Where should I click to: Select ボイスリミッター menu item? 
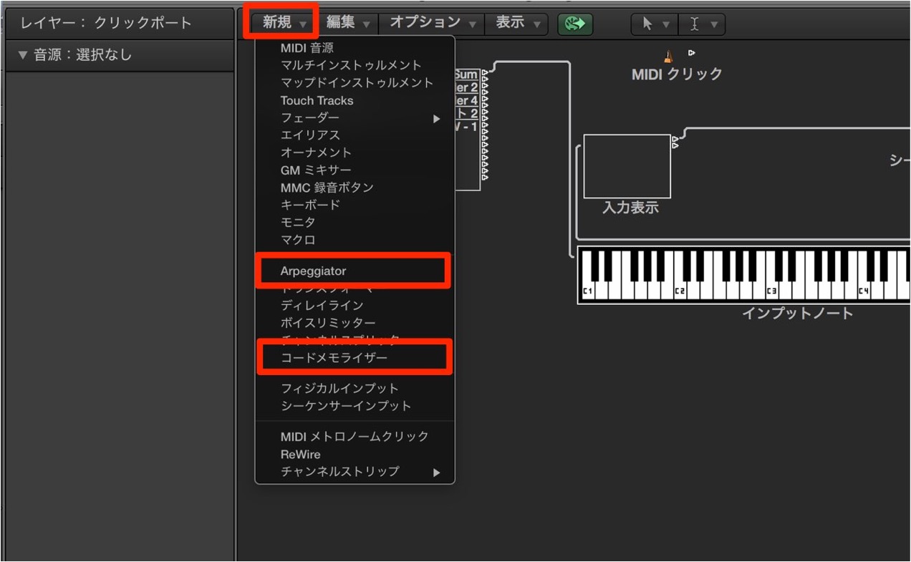(355, 323)
